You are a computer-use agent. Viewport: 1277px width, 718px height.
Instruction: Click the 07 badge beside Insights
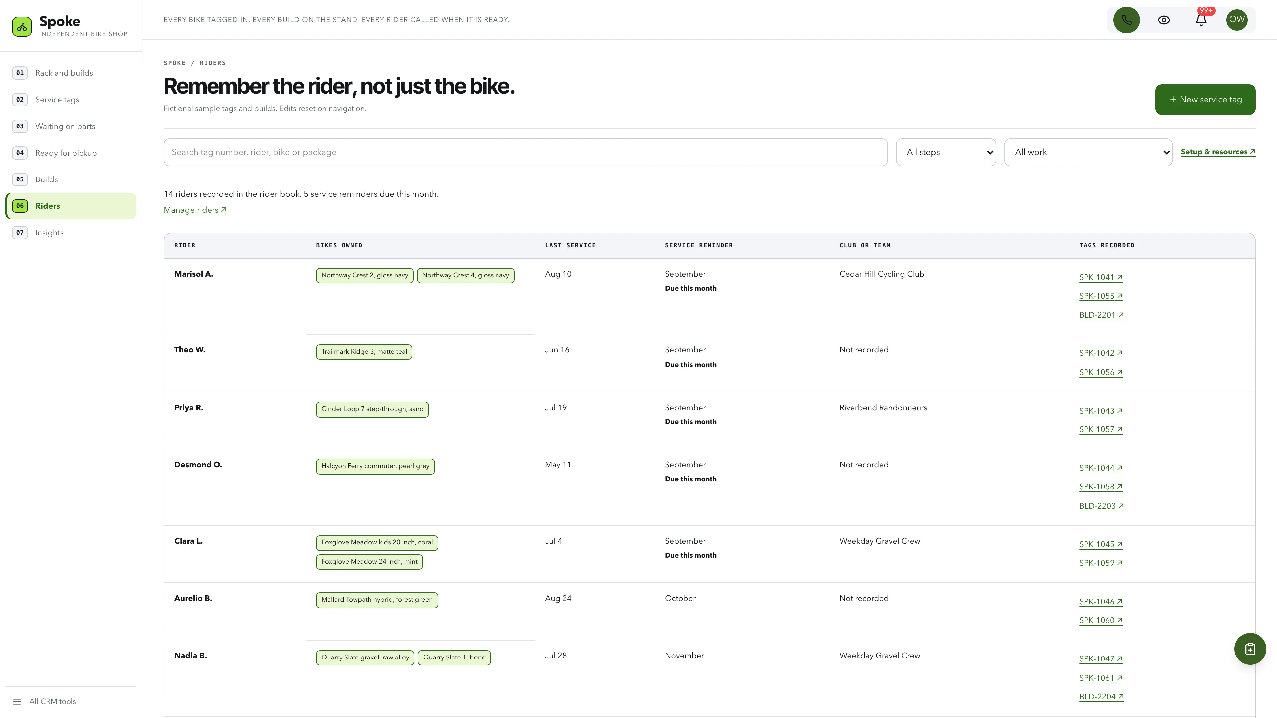click(20, 232)
